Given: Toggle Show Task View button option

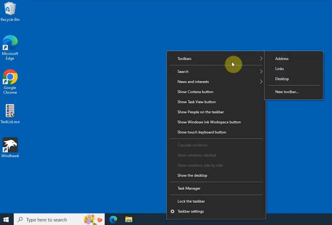Looking at the screenshot, I should coord(197,102).
